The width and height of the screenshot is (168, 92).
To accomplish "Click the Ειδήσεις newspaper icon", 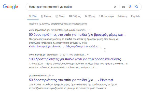I will click(71, 16).
